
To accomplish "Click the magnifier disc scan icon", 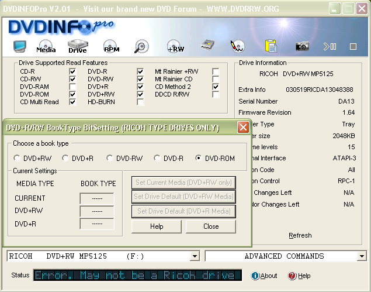I will tap(141, 46).
